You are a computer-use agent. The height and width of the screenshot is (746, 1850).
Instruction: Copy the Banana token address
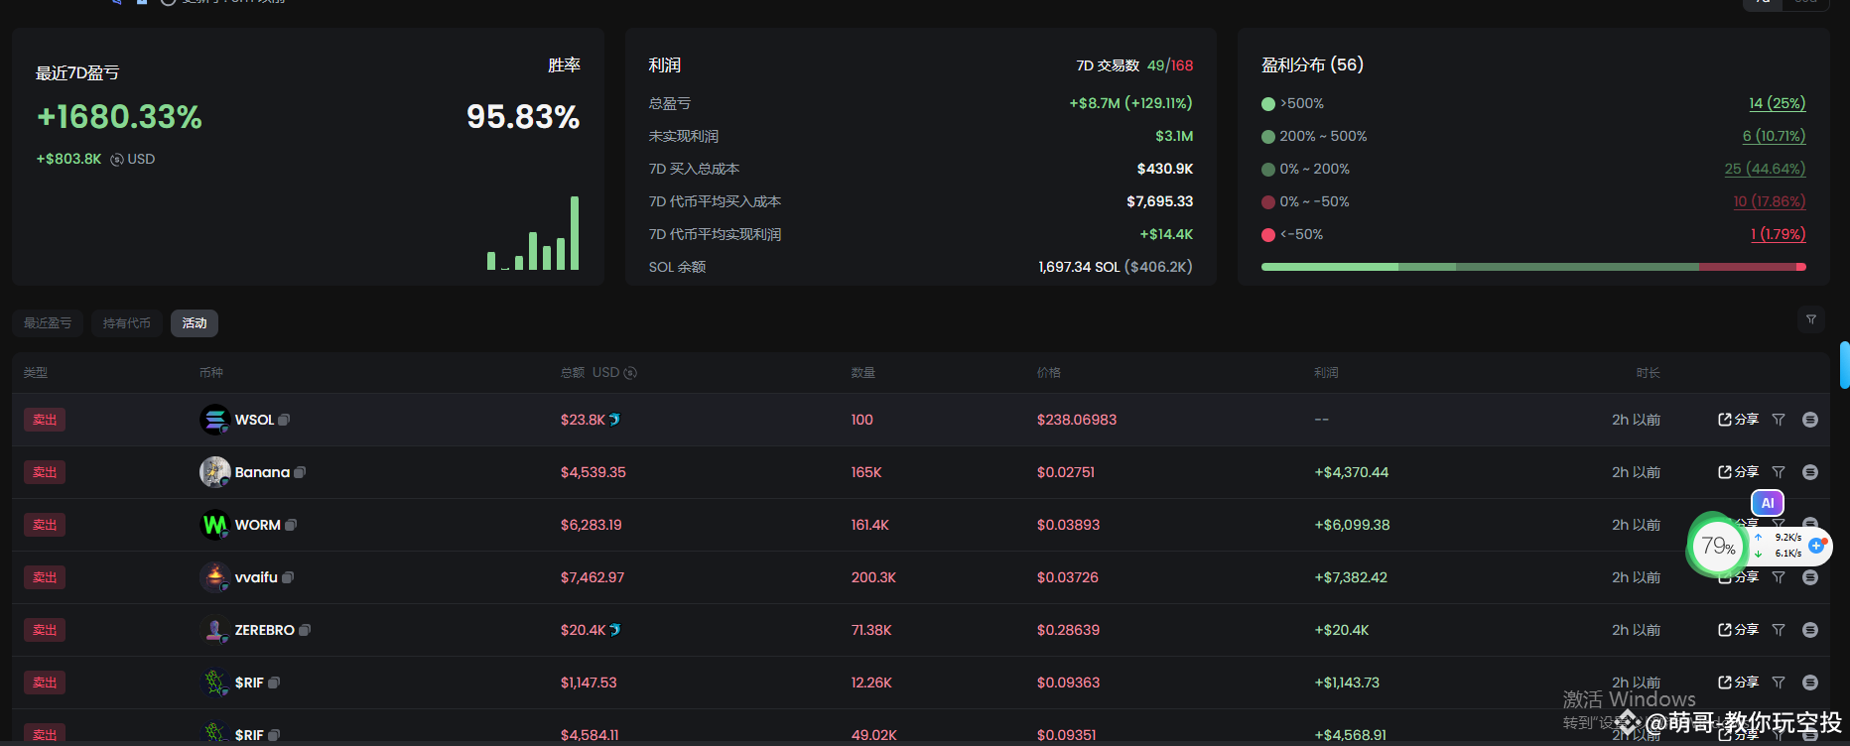[300, 472]
